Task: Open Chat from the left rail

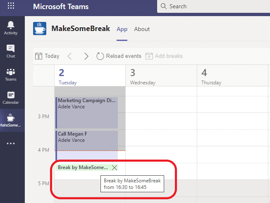Action: (x=11, y=51)
